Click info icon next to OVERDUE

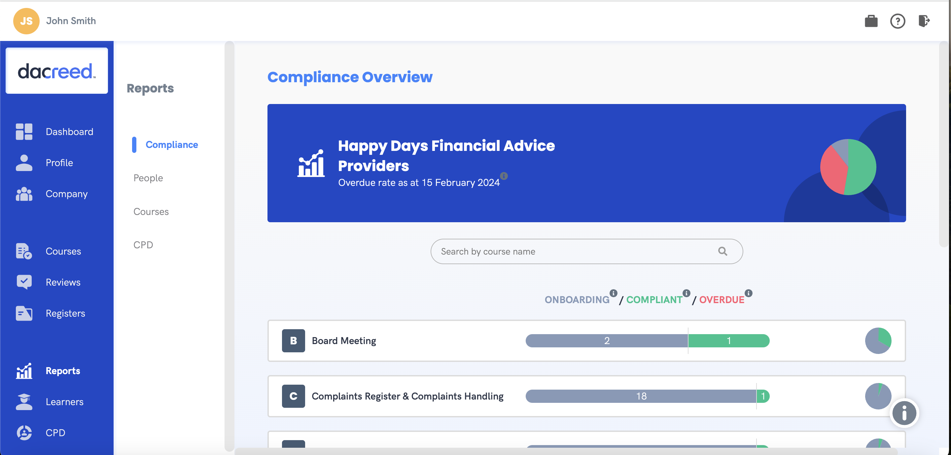(748, 293)
